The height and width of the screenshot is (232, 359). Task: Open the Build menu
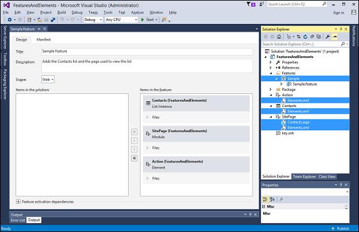pos(62,13)
